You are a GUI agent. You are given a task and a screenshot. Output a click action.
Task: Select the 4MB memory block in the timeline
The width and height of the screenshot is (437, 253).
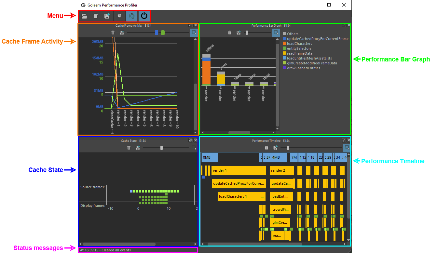[279, 157]
